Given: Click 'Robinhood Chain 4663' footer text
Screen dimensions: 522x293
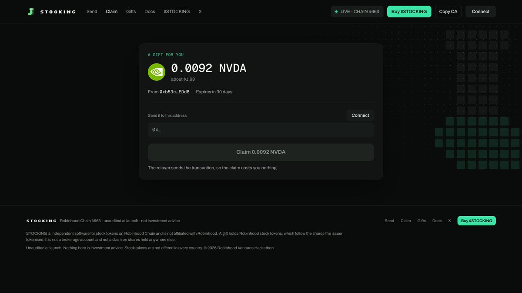Looking at the screenshot, I should click(80, 221).
